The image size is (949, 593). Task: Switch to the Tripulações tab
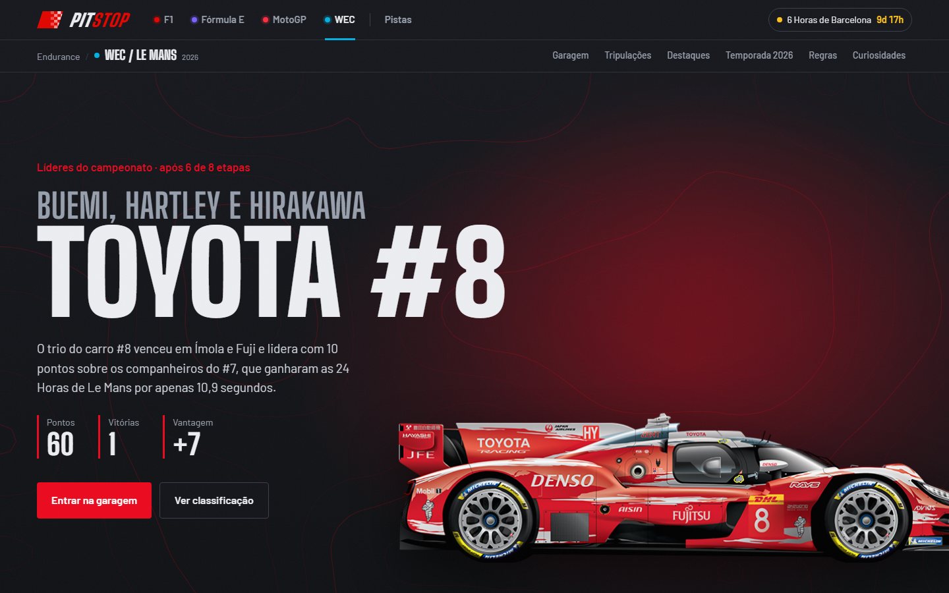628,55
